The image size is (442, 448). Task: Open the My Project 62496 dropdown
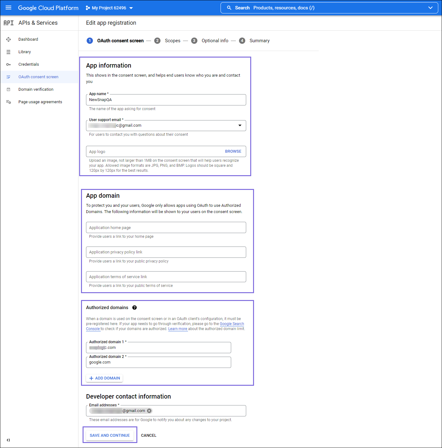click(109, 8)
